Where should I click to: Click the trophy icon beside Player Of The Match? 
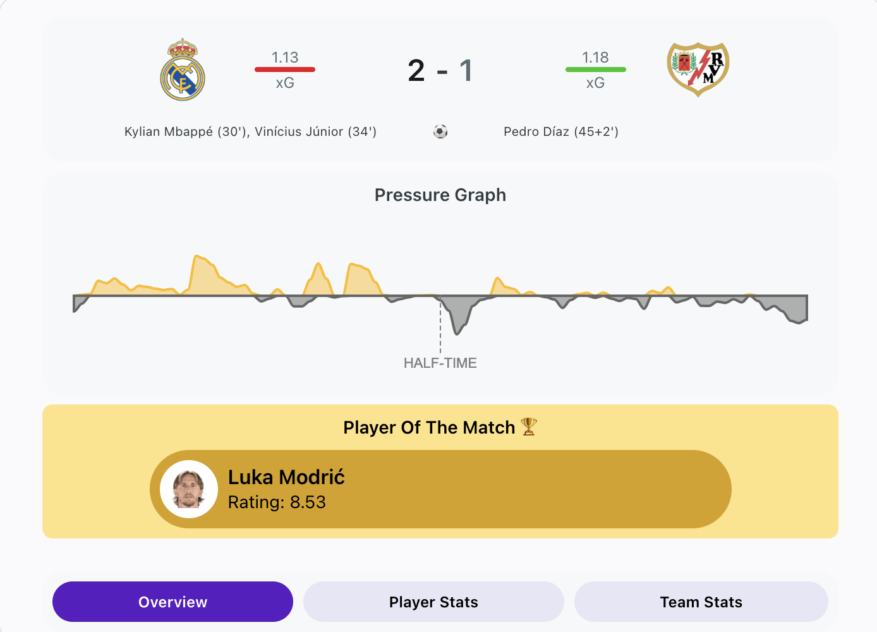(x=529, y=427)
